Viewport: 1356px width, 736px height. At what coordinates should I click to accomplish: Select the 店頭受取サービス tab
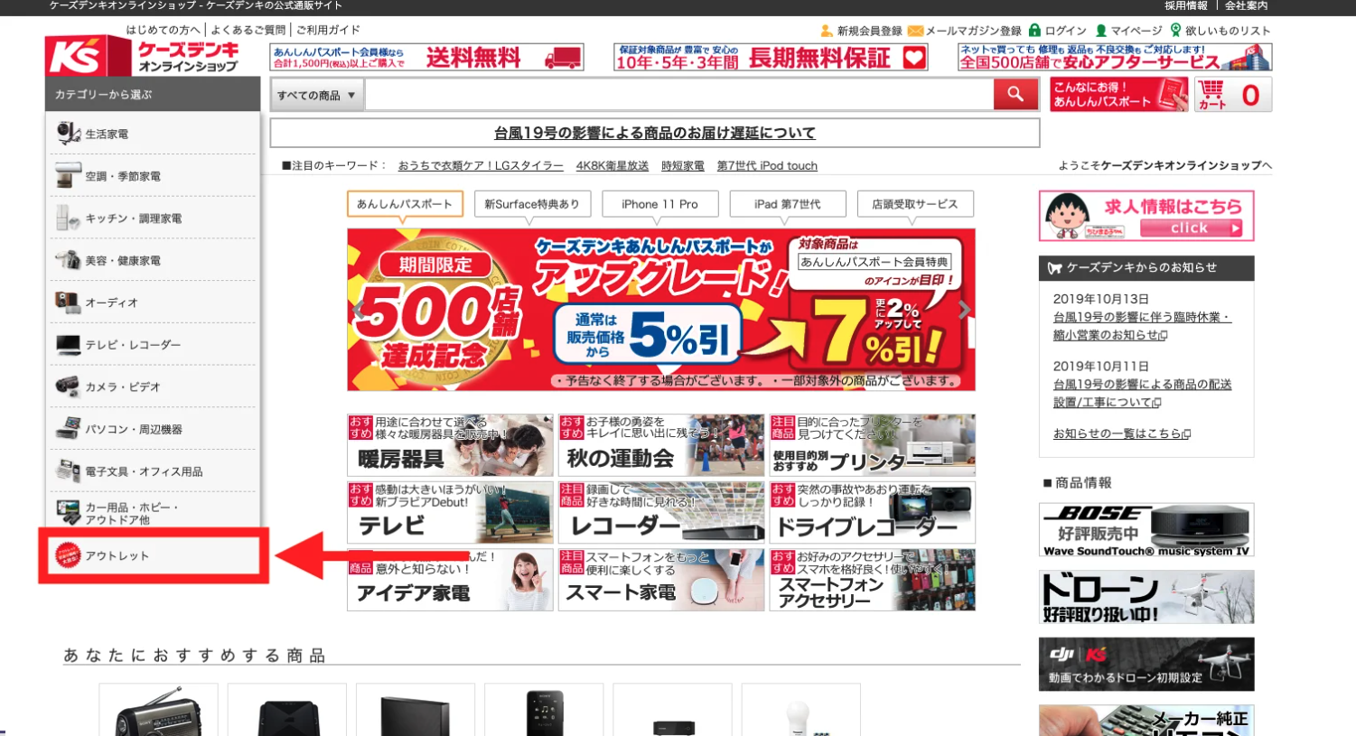(915, 204)
